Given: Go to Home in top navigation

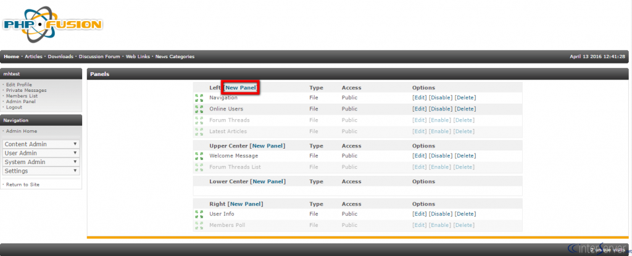Looking at the screenshot, I should [x=11, y=56].
